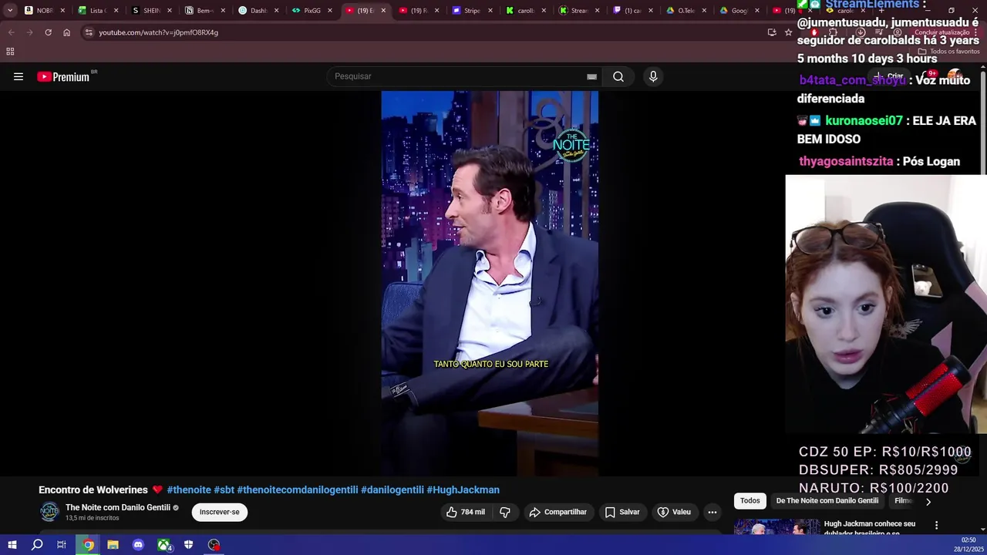Click the video player to pause playback
The image size is (987, 555).
490,283
